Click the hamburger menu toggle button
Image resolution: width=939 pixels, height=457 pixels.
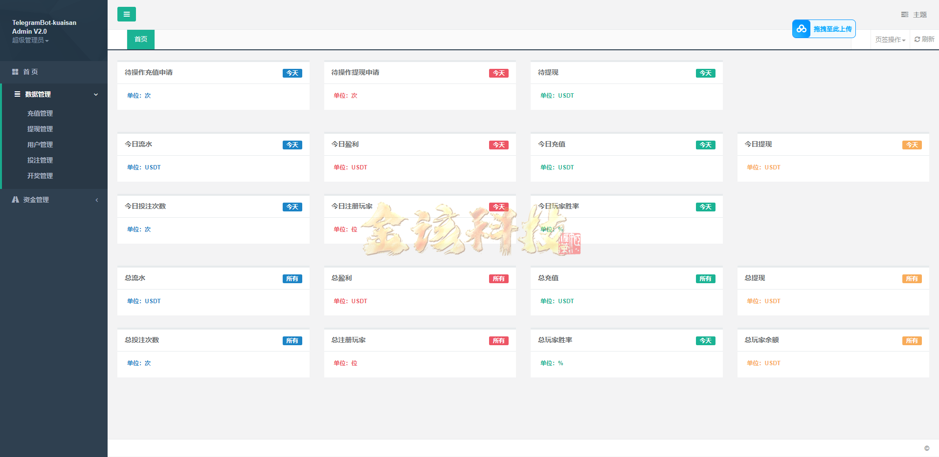pyautogui.click(x=126, y=14)
